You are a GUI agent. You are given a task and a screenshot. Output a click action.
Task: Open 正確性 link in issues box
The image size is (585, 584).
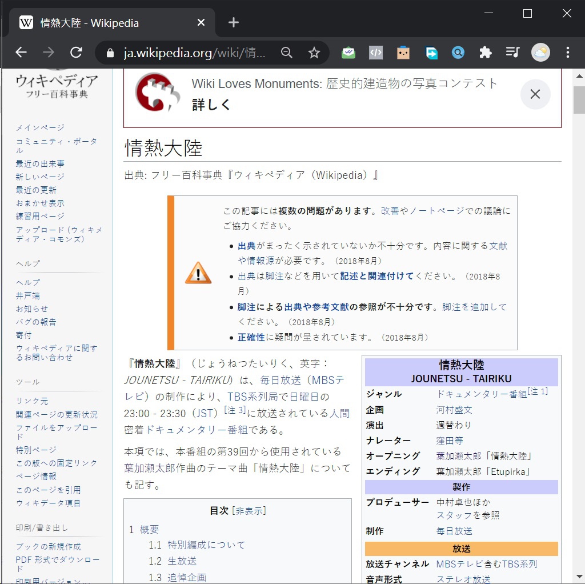(251, 338)
